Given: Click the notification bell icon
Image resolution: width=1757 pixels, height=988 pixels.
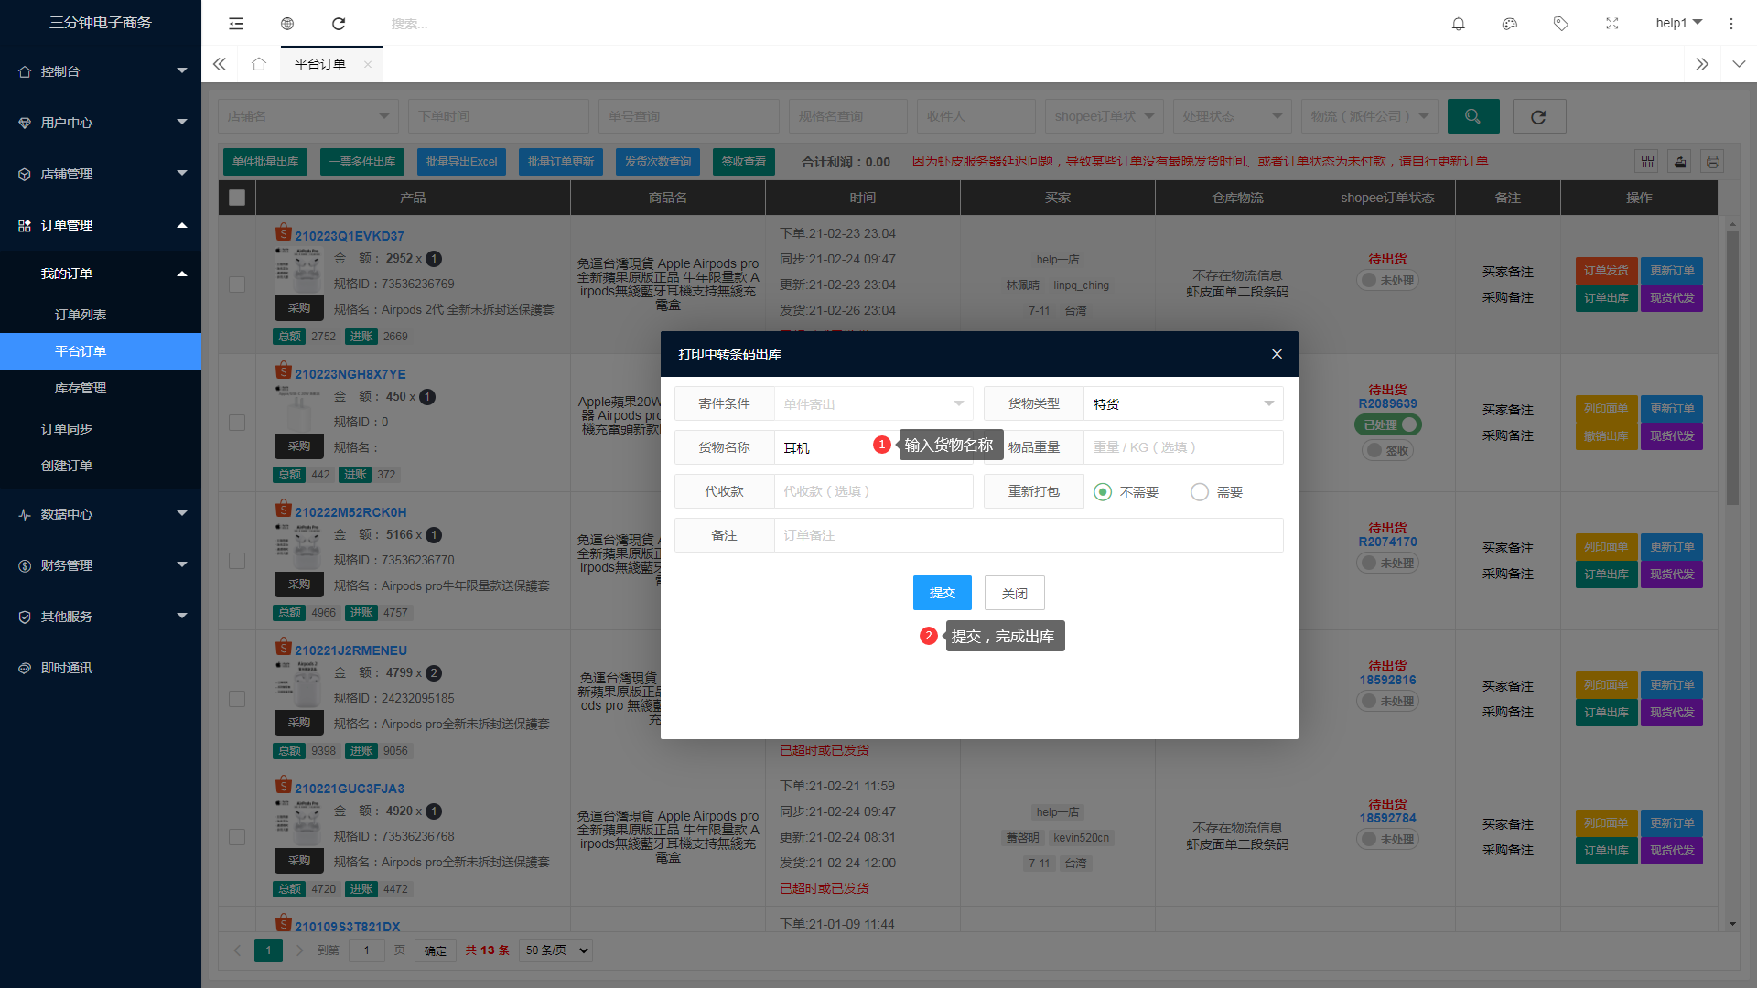Looking at the screenshot, I should (x=1459, y=24).
